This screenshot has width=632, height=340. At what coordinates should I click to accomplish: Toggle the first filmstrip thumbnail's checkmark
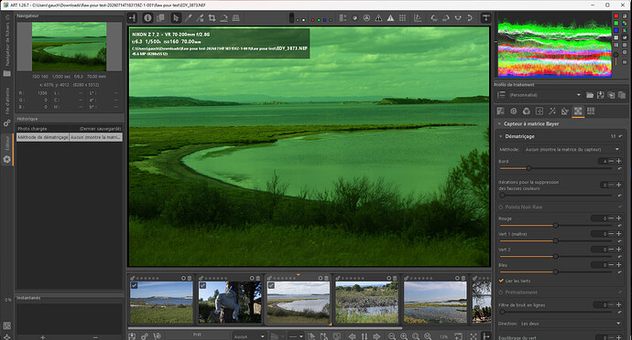point(135,285)
